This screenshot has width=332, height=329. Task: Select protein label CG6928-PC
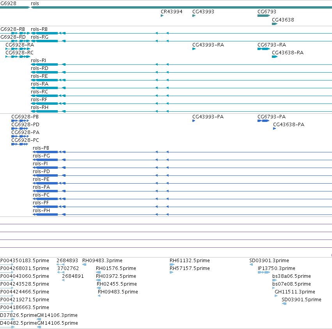[x=25, y=140]
